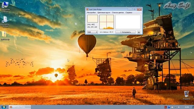The width and height of the screenshot is (194, 109).
Task: Open the Windows Start menu
Action: pos(4,107)
